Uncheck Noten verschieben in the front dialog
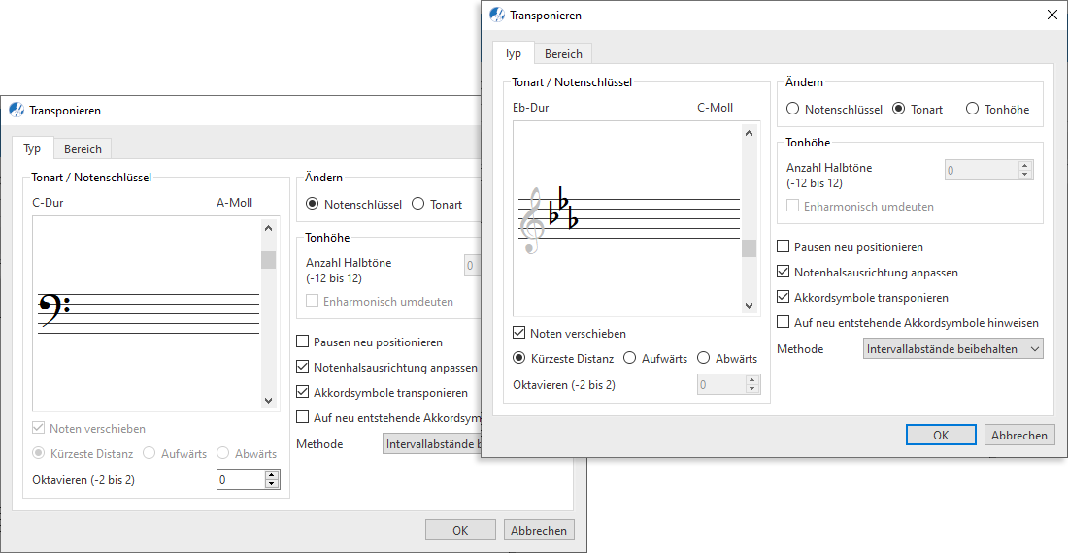Screen dimensions: 1068x553 pos(519,333)
